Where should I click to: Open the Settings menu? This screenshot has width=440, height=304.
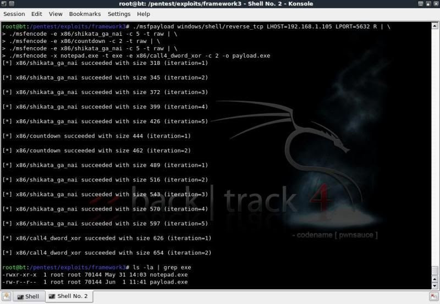119,14
